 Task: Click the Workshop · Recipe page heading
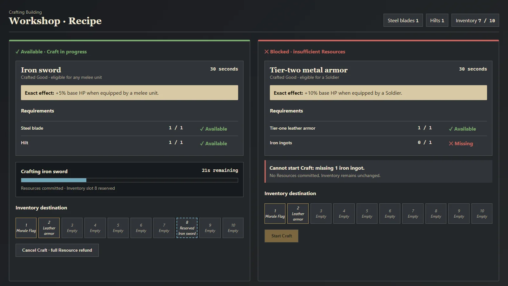coord(55,21)
